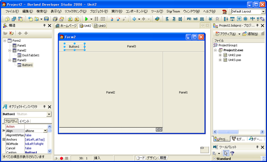Click the Pause button in toolbar
Screen dimensions: 267x162
[x=97, y=19]
